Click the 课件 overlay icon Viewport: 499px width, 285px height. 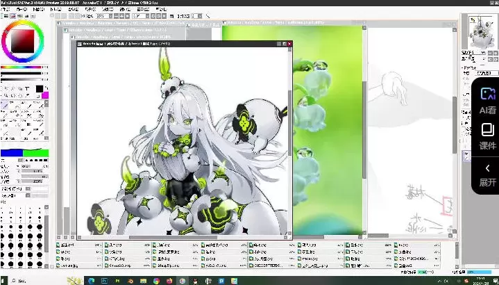pos(487,136)
